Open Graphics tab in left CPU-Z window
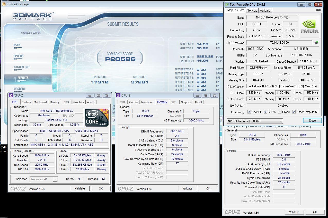This screenshot has height=218, width=328. tap(79, 102)
